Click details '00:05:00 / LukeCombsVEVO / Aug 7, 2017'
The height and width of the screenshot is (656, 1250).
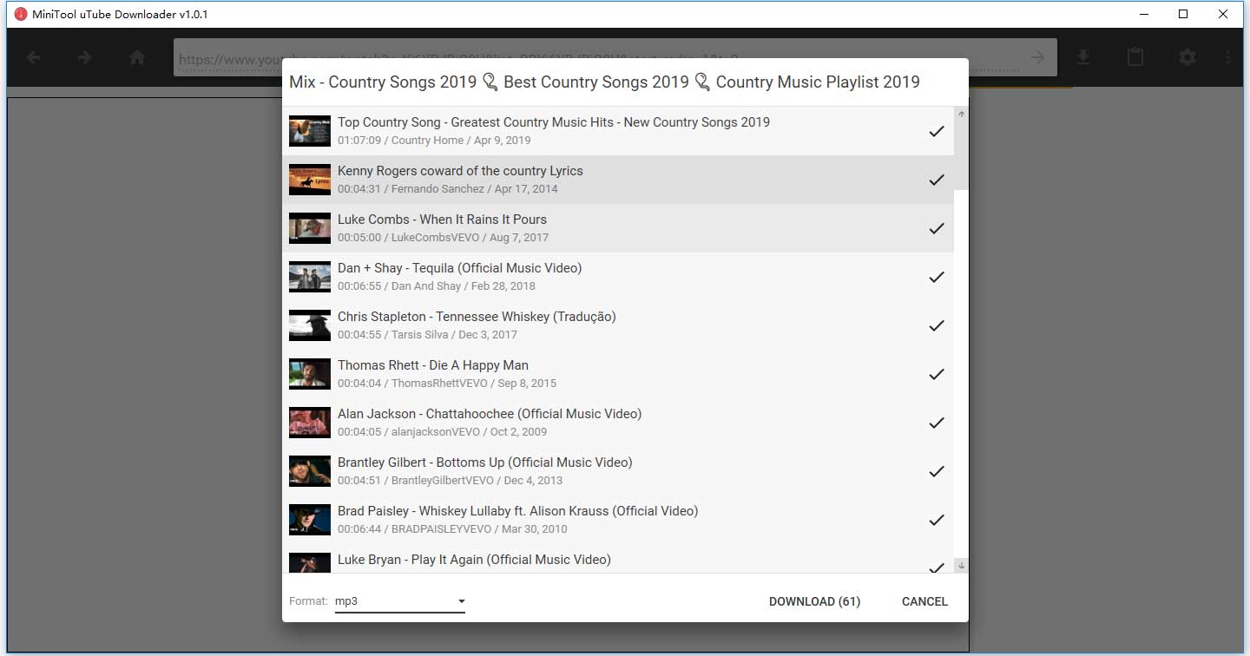coord(443,238)
